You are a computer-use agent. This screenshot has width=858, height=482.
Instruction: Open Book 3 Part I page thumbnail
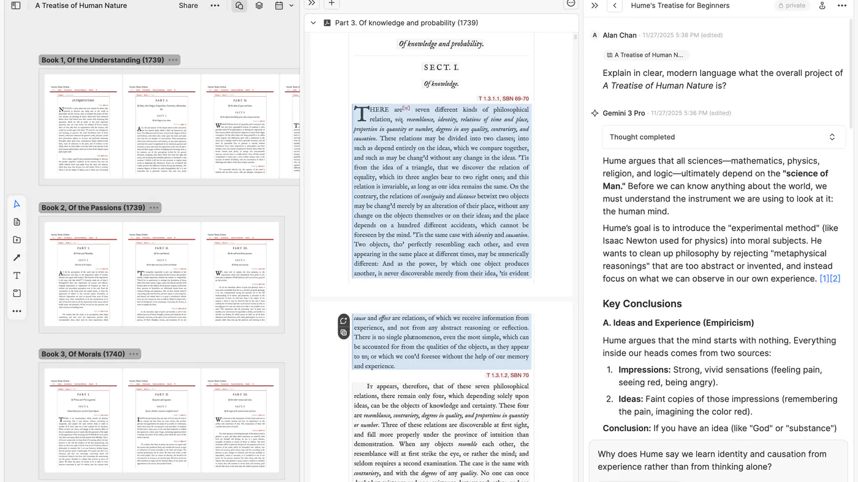[83, 421]
